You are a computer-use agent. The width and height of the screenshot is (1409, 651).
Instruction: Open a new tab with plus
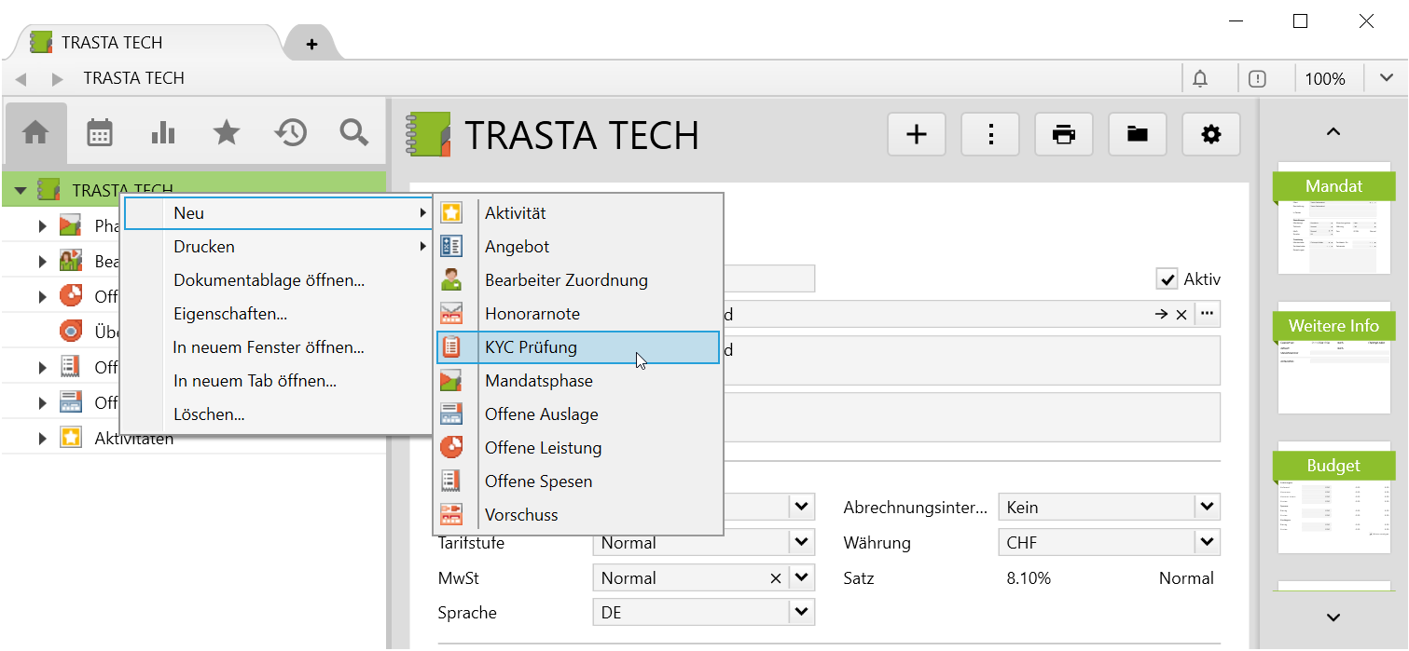coord(311,44)
